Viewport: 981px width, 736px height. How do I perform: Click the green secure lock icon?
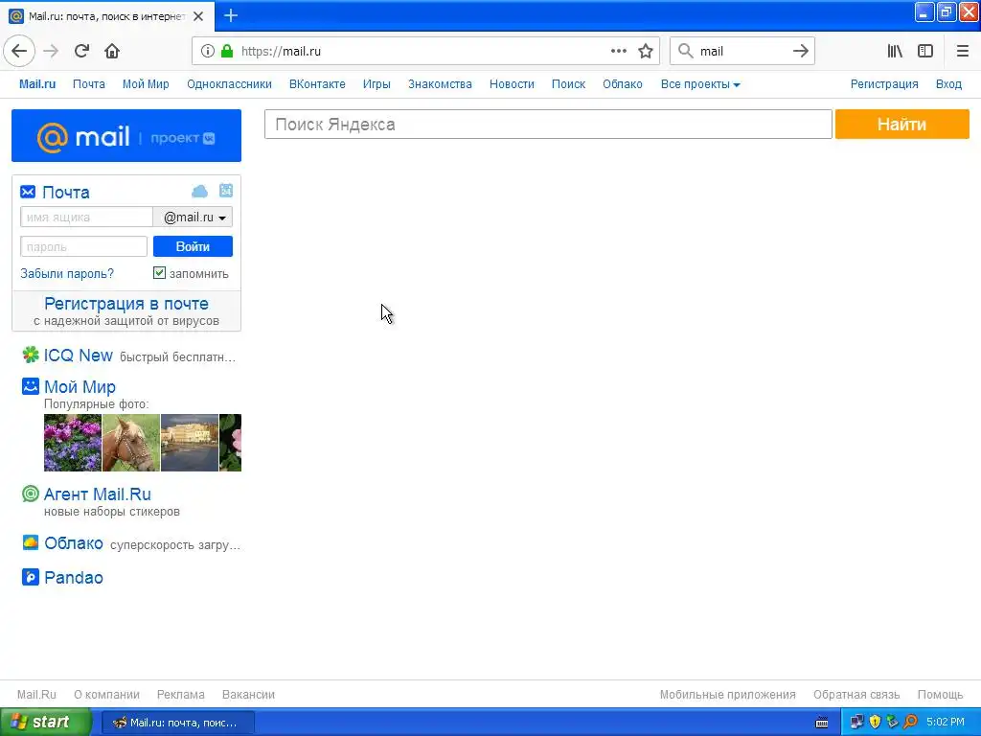pos(226,52)
